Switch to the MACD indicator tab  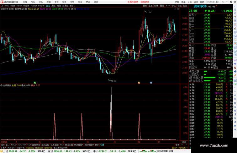coord(13,145)
